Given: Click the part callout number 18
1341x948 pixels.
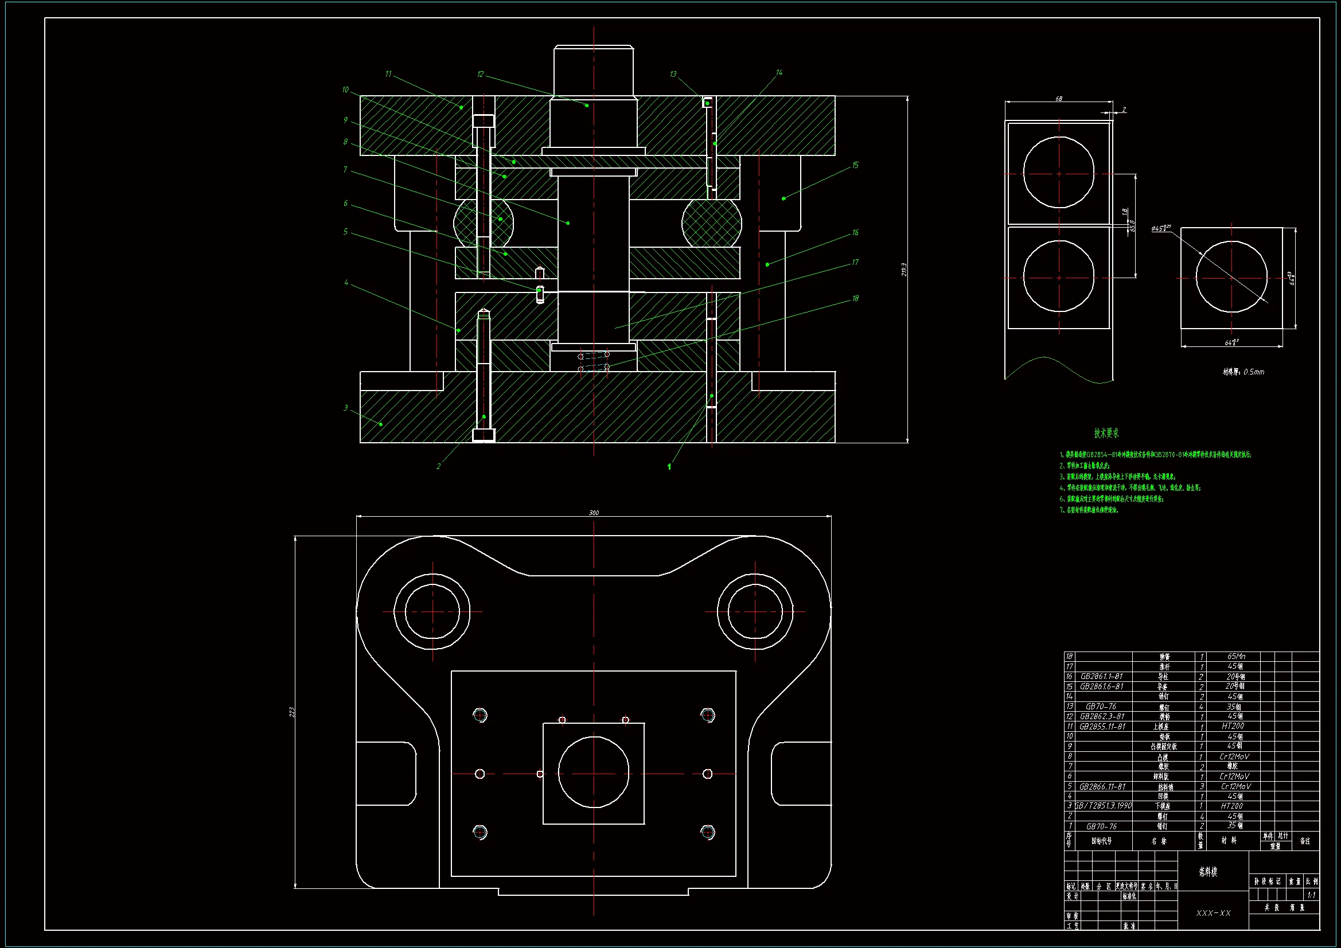Looking at the screenshot, I should pos(855,298).
